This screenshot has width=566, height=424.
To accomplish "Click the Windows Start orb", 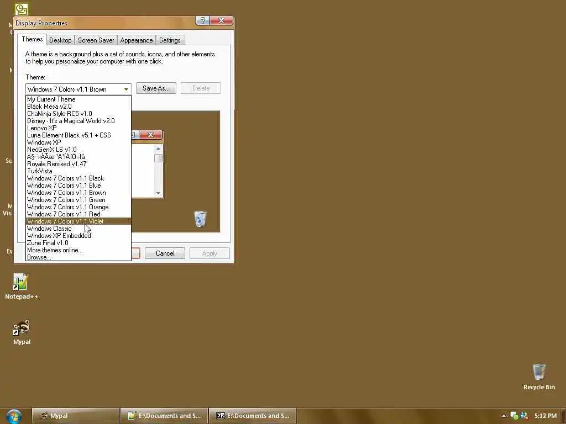I will point(14,416).
